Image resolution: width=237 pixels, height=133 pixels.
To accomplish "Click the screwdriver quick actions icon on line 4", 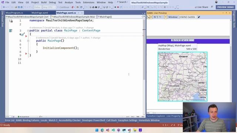I will pyautogui.click(x=23, y=34).
